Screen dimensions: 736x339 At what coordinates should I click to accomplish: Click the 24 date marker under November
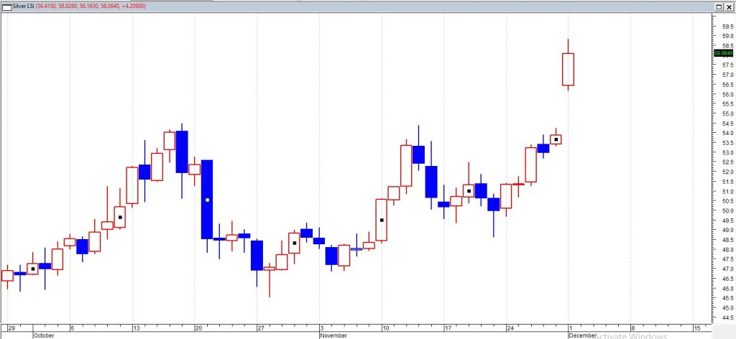(x=511, y=328)
